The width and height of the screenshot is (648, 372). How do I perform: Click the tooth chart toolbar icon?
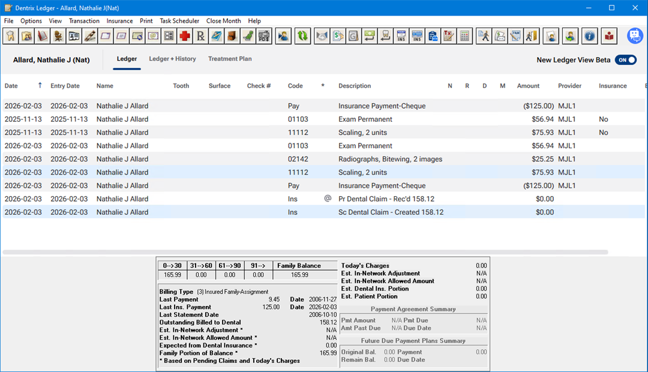[10, 36]
